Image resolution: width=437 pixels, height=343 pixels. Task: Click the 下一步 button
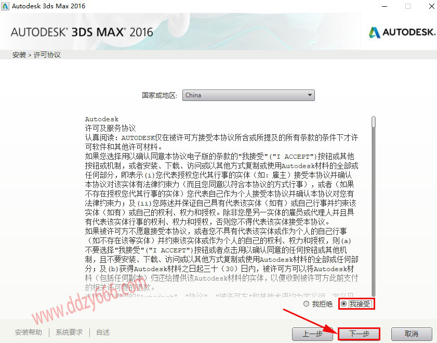point(359,334)
